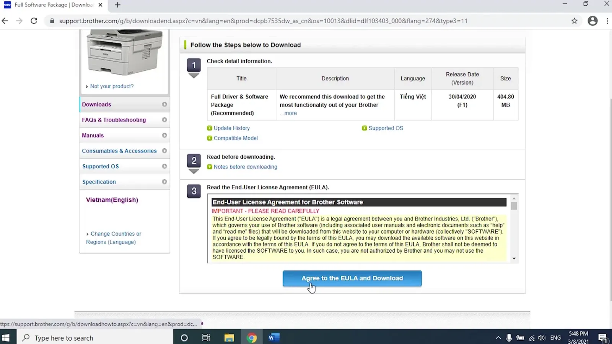The image size is (612, 344).
Task: Expand Update History
Action: point(232,128)
